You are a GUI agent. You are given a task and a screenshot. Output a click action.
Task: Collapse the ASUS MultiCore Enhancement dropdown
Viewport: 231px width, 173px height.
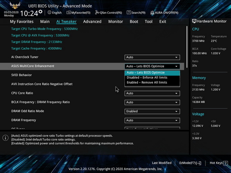click(152, 66)
